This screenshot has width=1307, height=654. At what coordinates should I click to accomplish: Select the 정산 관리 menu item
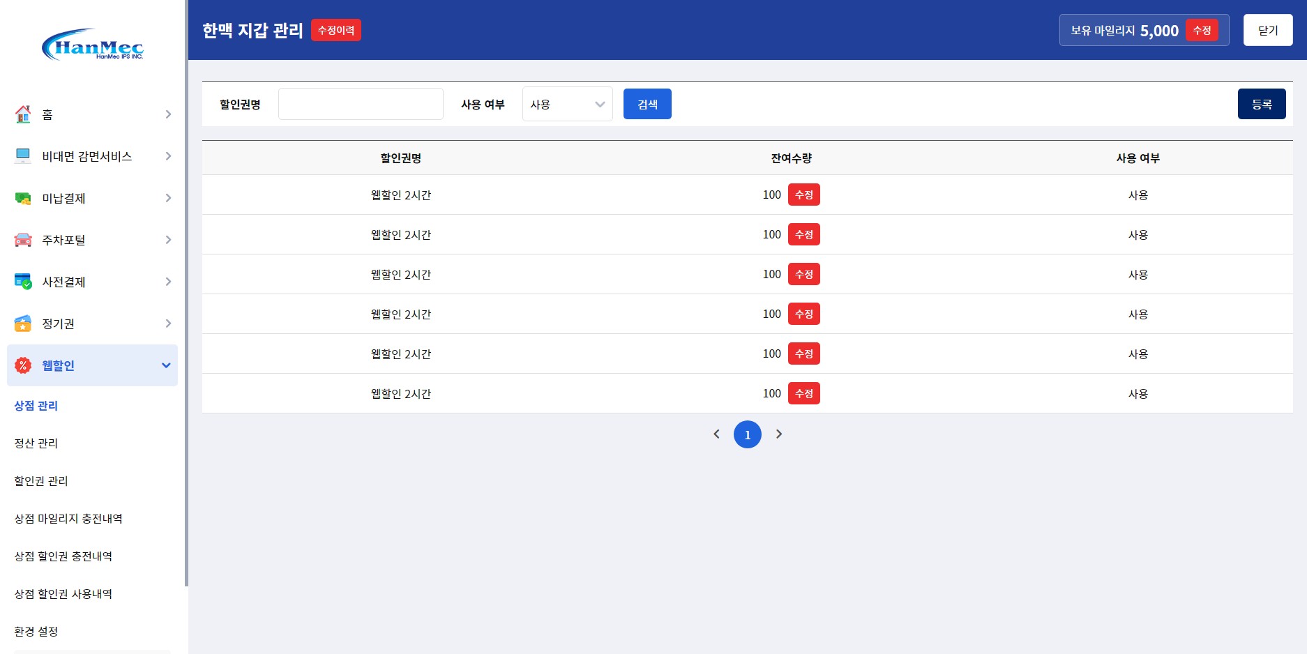point(36,443)
